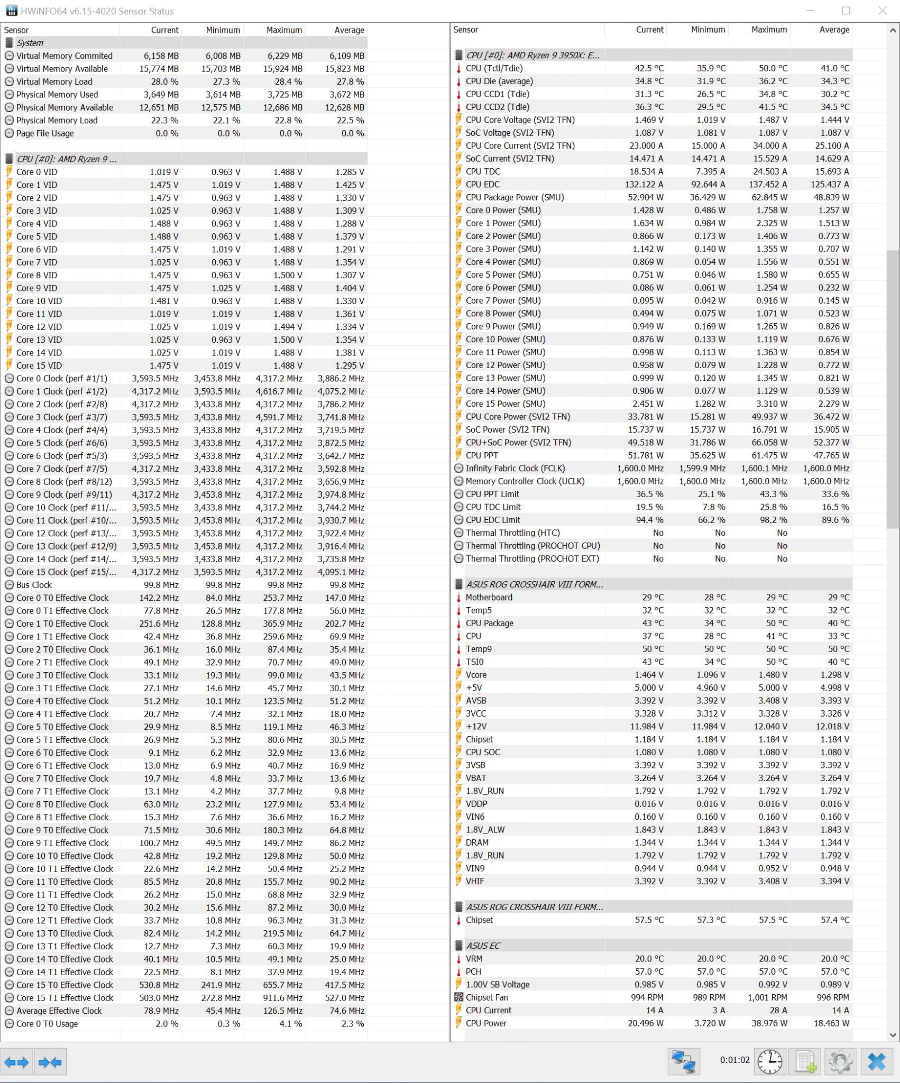Click the thermometer icon beside VRM
Viewport: 900px width, 1083px height.
pyautogui.click(x=458, y=959)
